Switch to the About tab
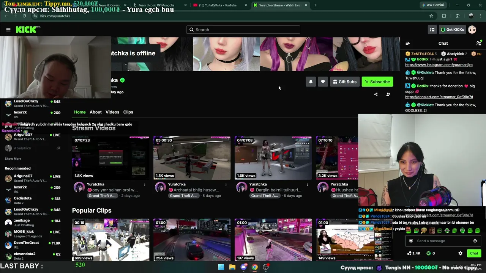 point(96,112)
